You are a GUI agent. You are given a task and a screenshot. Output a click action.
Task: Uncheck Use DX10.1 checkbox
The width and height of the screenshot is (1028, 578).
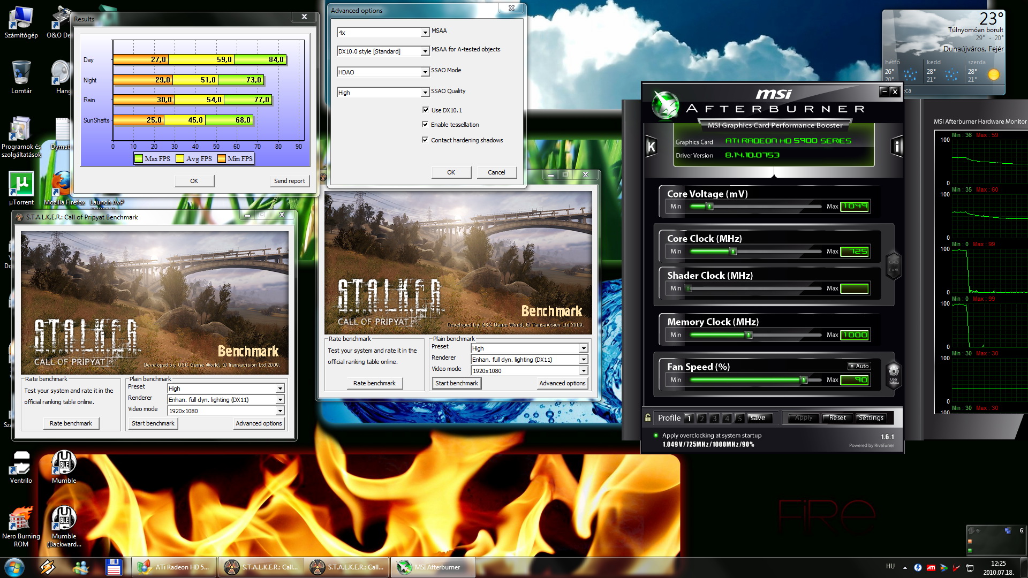(x=426, y=110)
